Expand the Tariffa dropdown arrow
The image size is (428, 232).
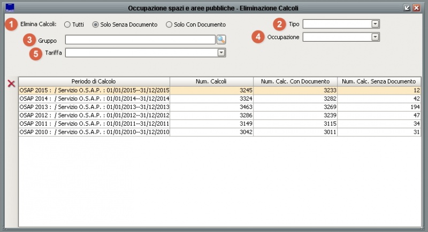tap(221, 52)
